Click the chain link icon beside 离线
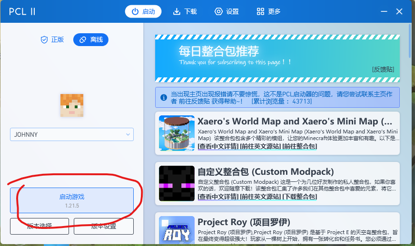 pyautogui.click(x=83, y=39)
